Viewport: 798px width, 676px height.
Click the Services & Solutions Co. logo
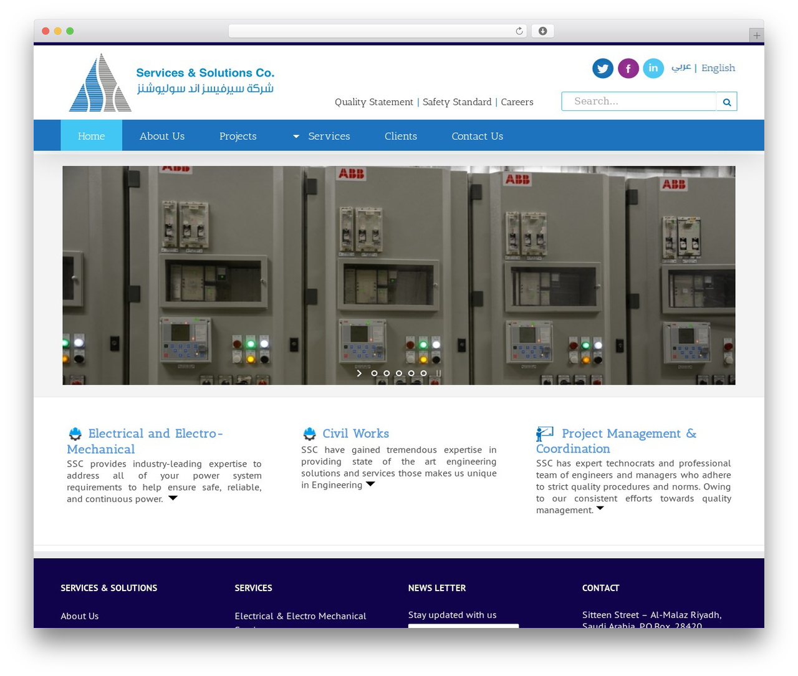171,82
